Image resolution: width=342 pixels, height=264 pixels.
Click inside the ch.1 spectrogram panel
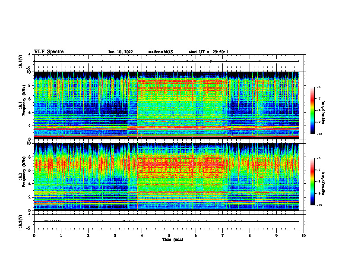(166, 105)
